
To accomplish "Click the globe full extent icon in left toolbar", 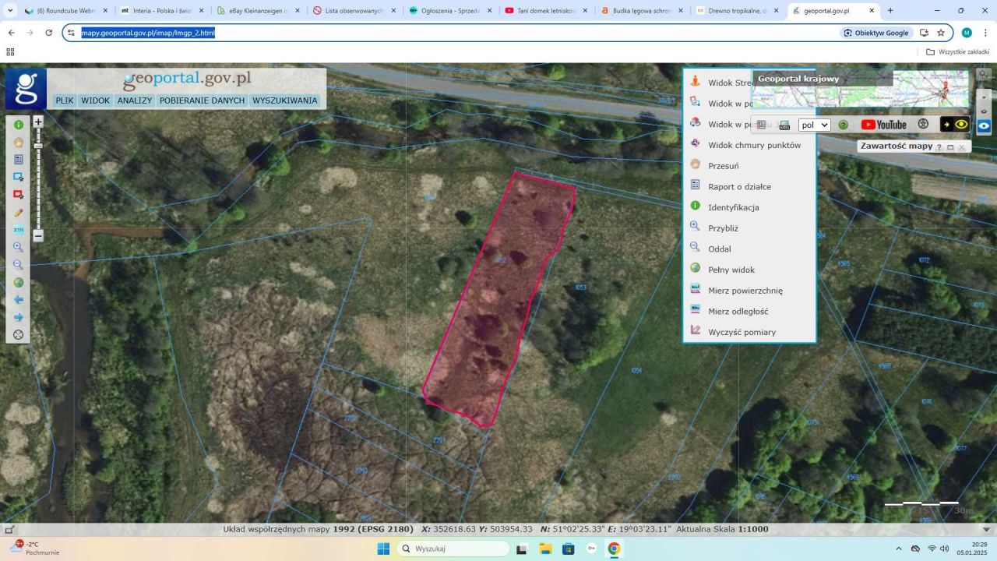I will [x=19, y=282].
